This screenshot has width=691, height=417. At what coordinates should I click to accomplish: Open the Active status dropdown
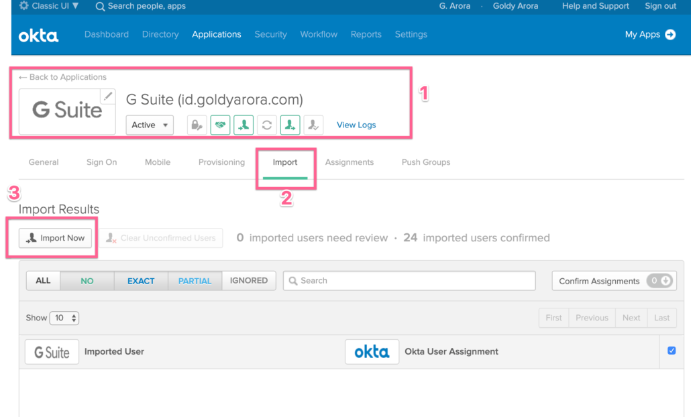point(150,125)
